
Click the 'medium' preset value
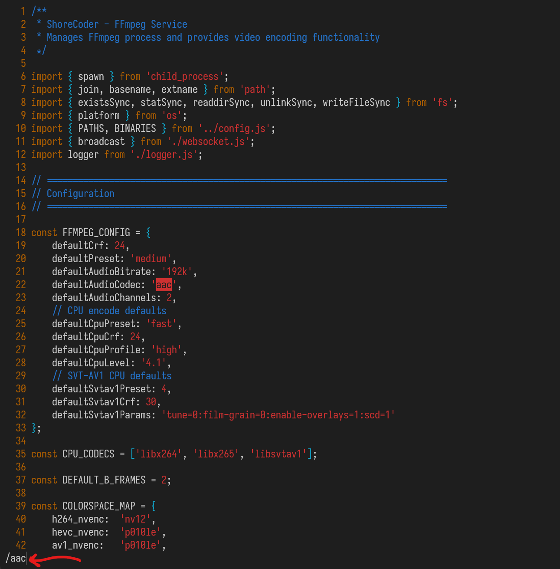point(151,259)
